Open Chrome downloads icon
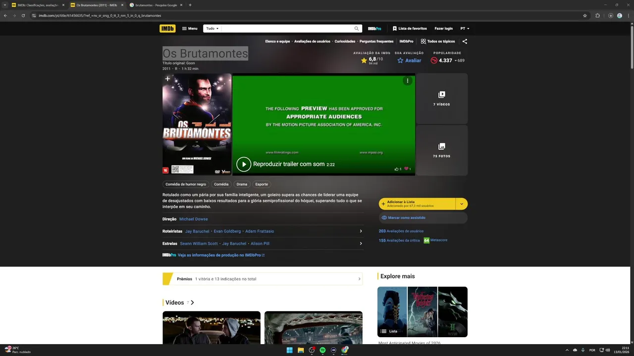Image resolution: width=634 pixels, height=356 pixels. pos(611,15)
